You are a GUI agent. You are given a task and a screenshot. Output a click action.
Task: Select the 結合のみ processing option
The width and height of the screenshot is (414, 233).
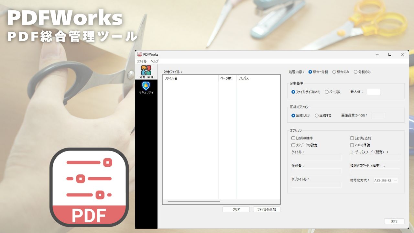click(x=341, y=72)
